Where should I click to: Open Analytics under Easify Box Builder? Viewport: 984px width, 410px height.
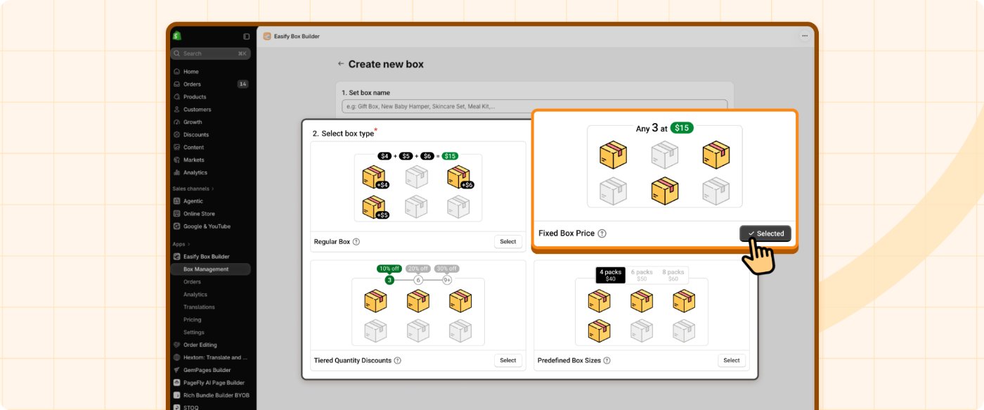coord(195,295)
